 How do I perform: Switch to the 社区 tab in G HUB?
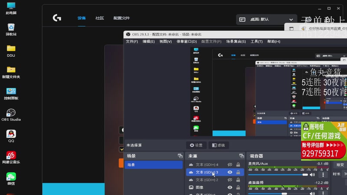click(x=100, y=18)
